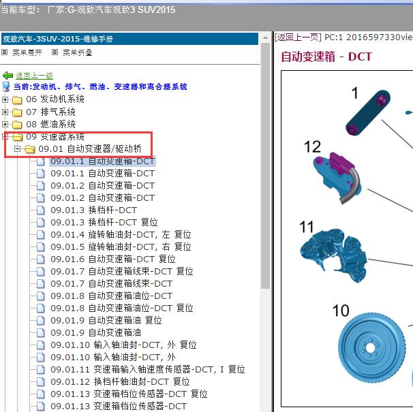Image resolution: width=413 pixels, height=412 pixels.
Task: Click the 当前车型 vehicle info text at top
Action: tap(88, 10)
